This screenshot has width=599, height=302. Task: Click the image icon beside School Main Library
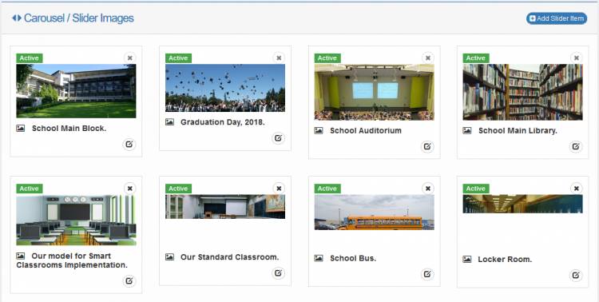click(467, 130)
